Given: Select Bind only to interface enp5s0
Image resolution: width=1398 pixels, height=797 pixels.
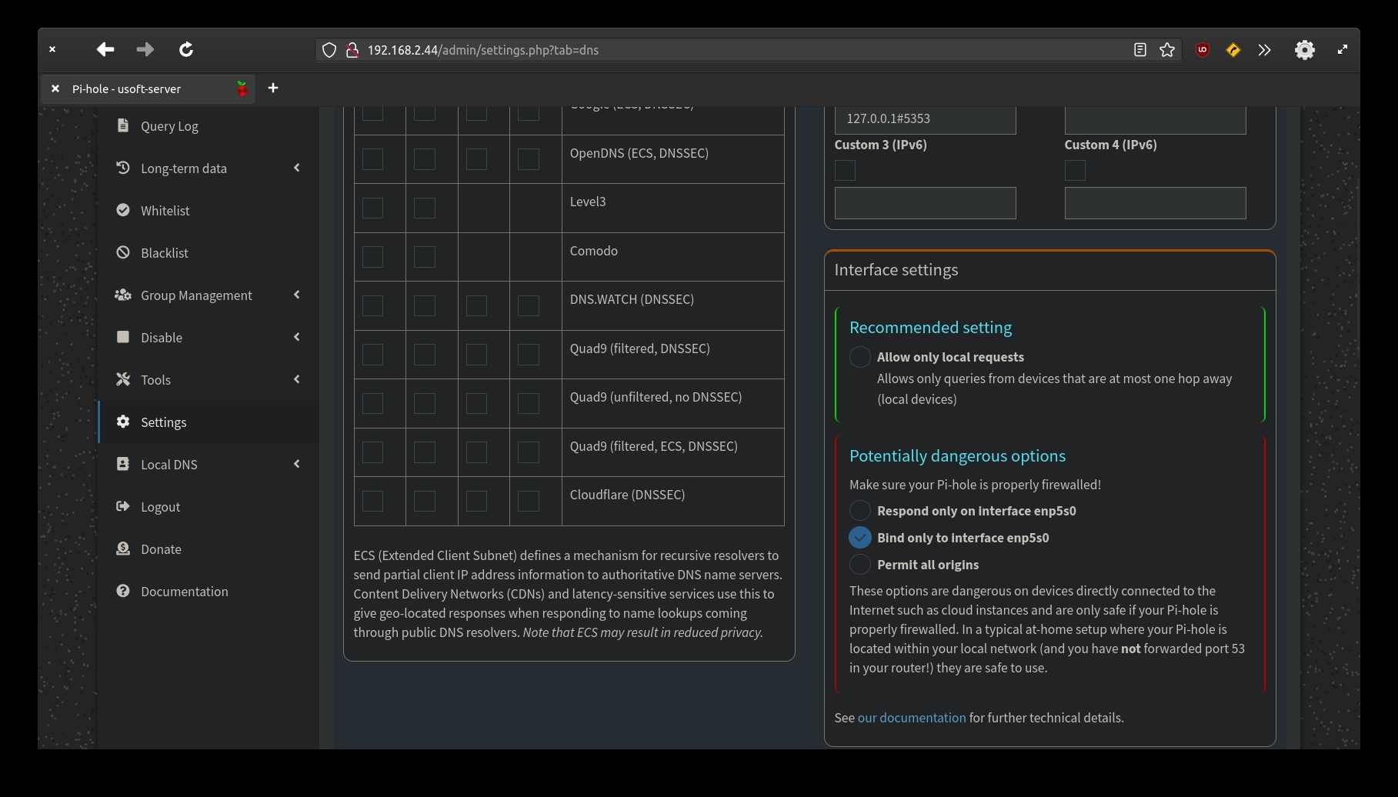Looking at the screenshot, I should click(860, 538).
